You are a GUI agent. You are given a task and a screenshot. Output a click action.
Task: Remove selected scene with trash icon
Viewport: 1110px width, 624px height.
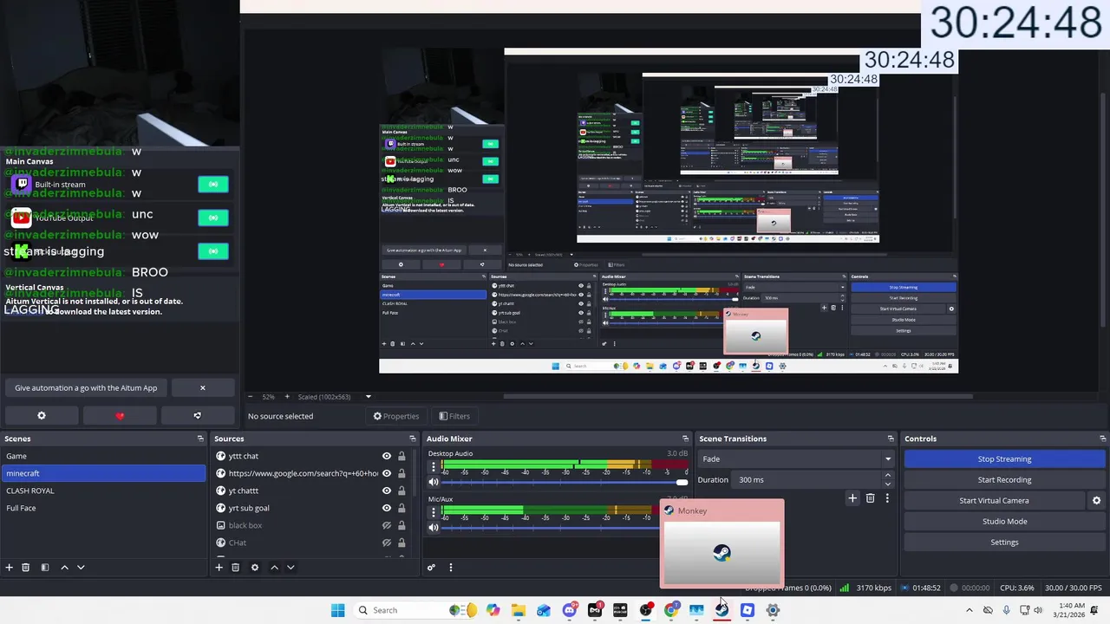pyautogui.click(x=26, y=567)
